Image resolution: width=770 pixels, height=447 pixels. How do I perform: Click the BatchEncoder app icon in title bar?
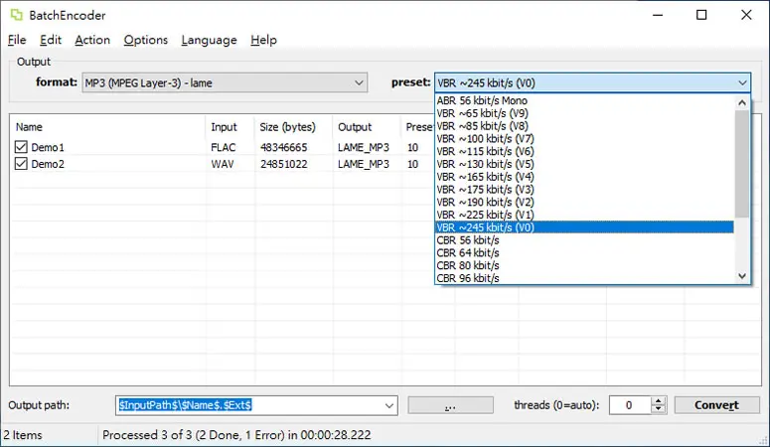(17, 15)
